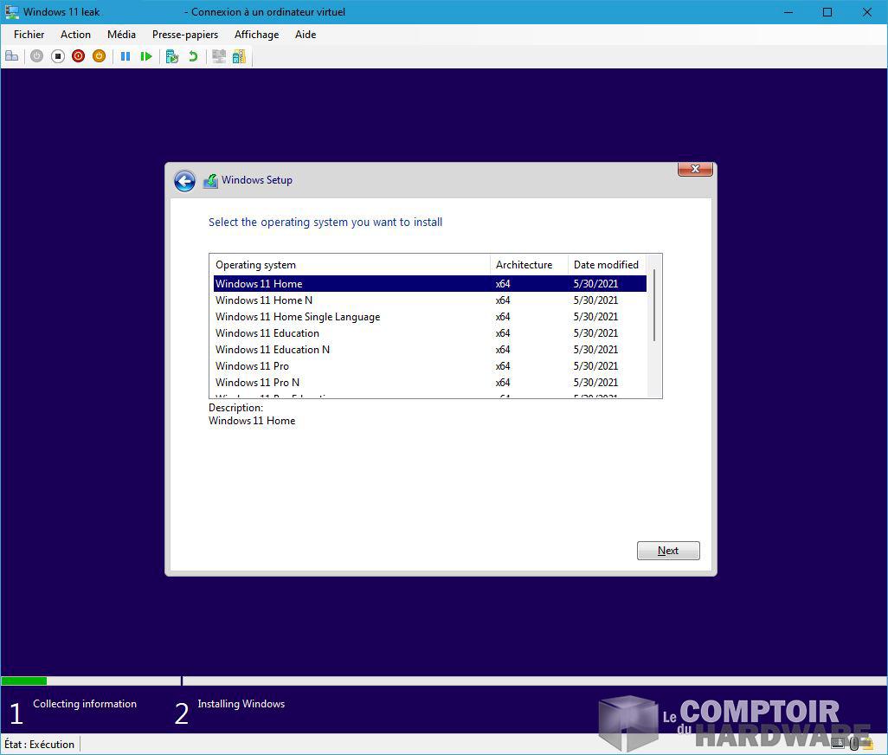Select Windows 11 Education N entry
Image resolution: width=888 pixels, height=755 pixels.
point(273,350)
